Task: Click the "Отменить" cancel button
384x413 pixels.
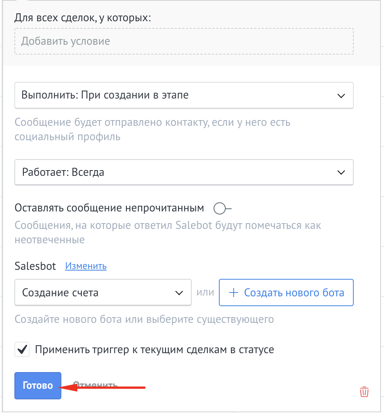Action: coord(95,386)
